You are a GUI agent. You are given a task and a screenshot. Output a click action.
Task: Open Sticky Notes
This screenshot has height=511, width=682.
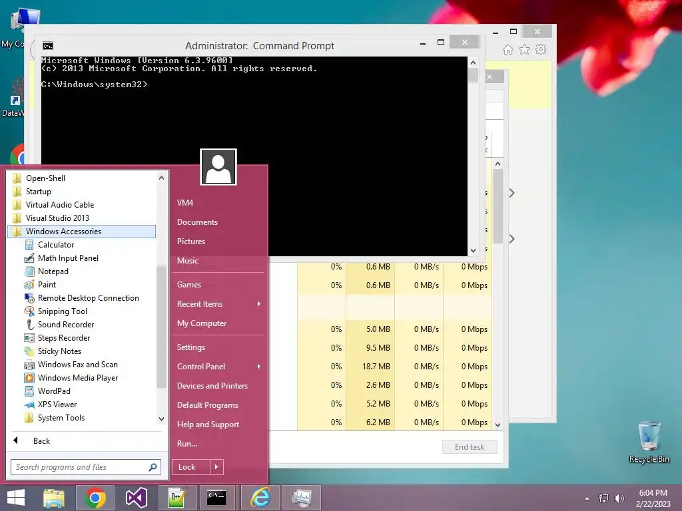click(59, 351)
